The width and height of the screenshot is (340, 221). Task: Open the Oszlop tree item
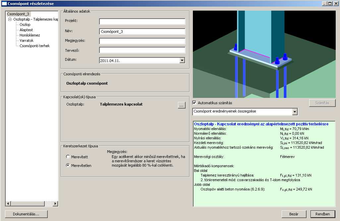(25, 25)
